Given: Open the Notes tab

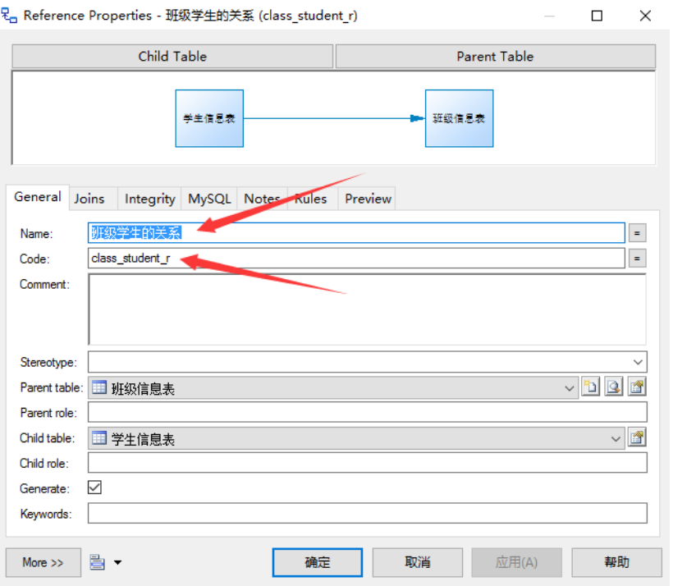Looking at the screenshot, I should point(263,199).
